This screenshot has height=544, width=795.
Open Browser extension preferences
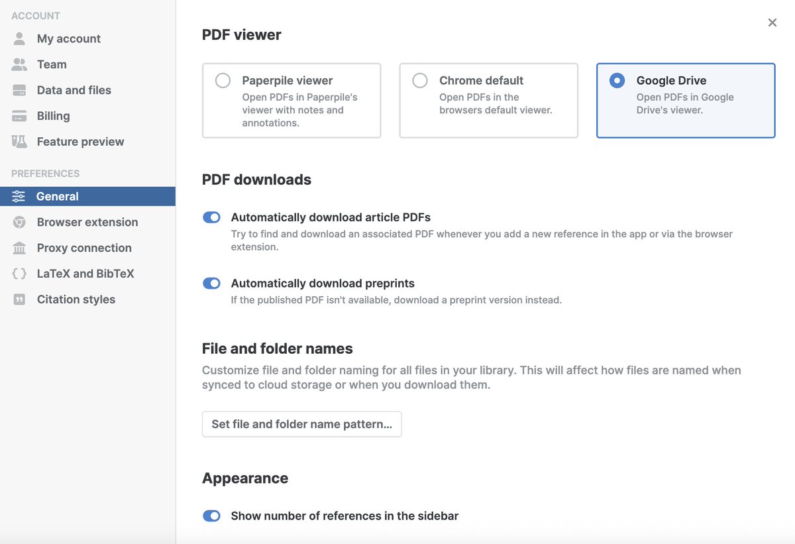[87, 222]
